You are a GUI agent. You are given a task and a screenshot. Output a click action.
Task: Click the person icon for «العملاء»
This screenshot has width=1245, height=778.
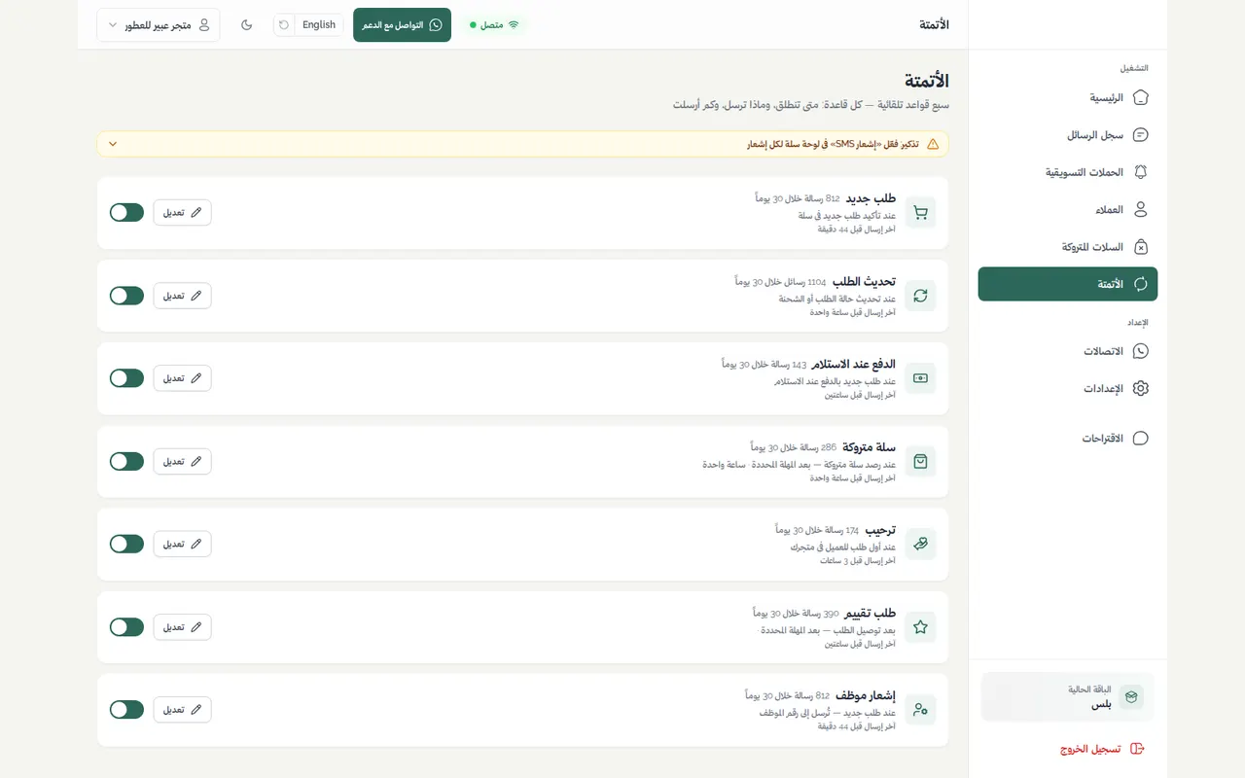point(1141,209)
